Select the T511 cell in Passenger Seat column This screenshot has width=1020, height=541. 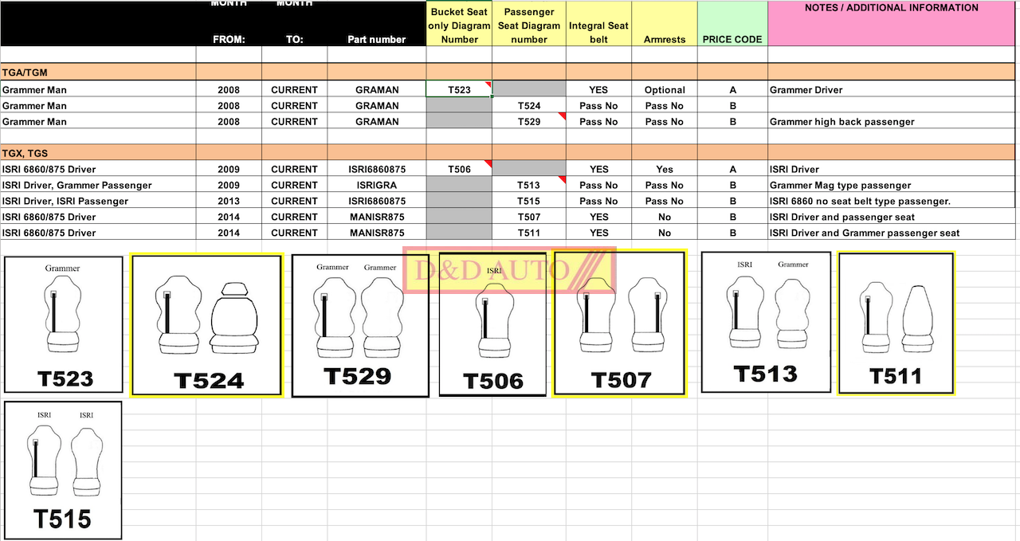529,233
